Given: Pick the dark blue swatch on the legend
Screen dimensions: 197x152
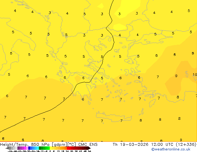Looking at the screenshot, I should click(29, 148).
